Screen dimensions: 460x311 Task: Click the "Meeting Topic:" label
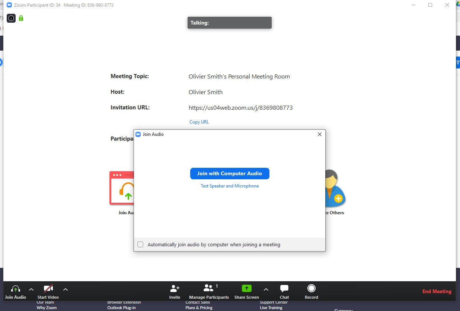[130, 76]
